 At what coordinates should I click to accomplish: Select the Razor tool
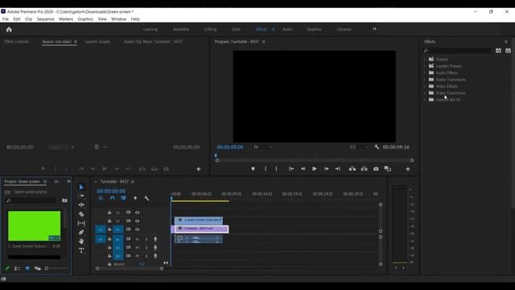coord(81,214)
